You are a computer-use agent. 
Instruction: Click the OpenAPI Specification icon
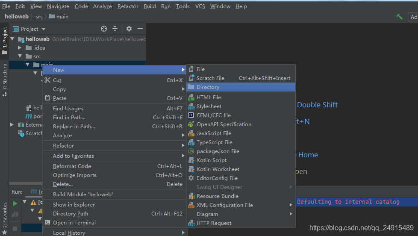pyautogui.click(x=191, y=124)
